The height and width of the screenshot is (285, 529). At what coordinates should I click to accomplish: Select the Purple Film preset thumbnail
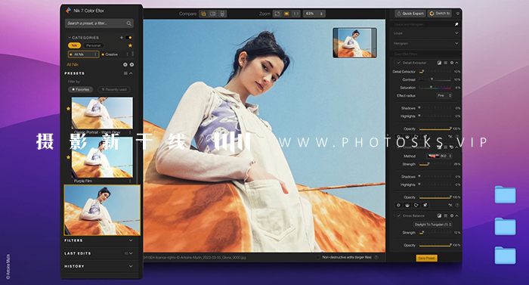102,157
